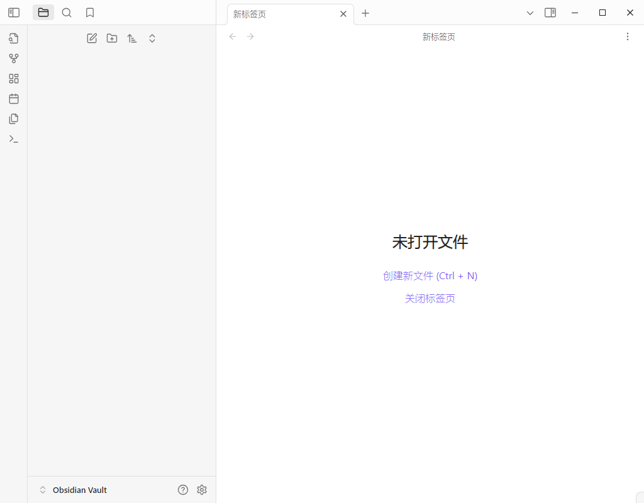Insert a template from the ribbon
This screenshot has width=644, height=503.
(13, 118)
